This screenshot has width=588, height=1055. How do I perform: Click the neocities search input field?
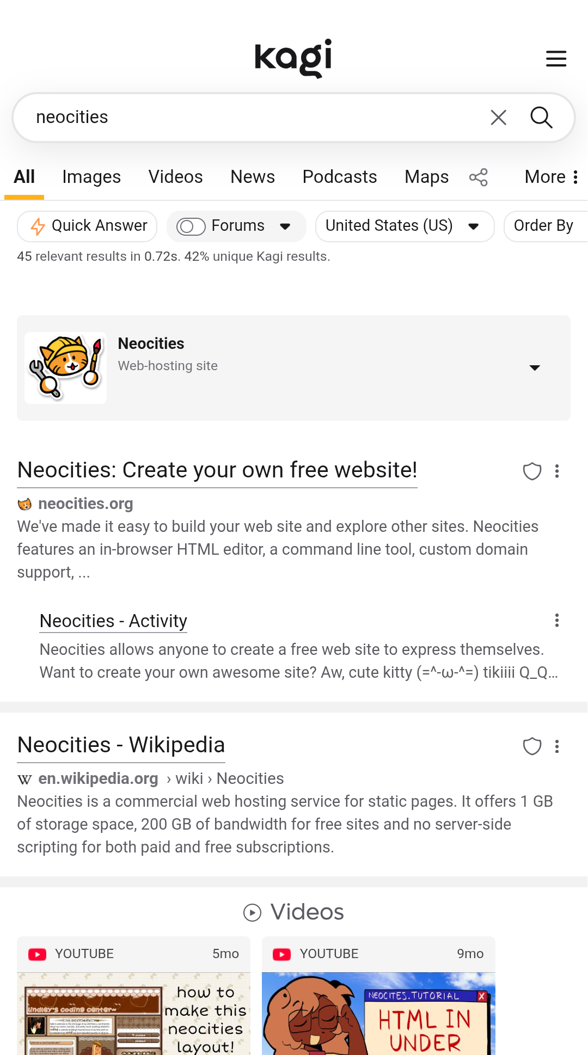tap(250, 117)
